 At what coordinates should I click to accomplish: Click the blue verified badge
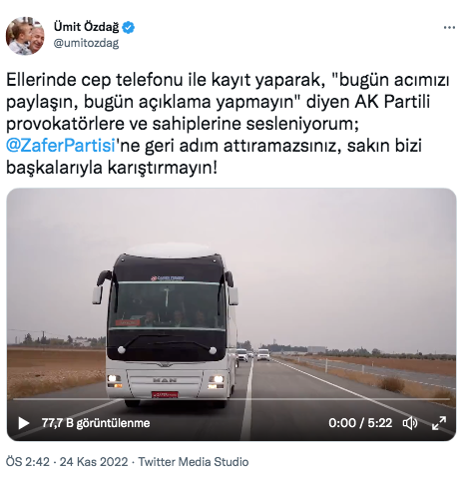click(128, 27)
